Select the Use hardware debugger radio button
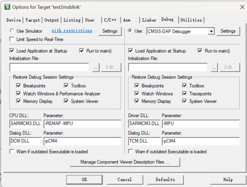 pyautogui.click(x=130, y=31)
